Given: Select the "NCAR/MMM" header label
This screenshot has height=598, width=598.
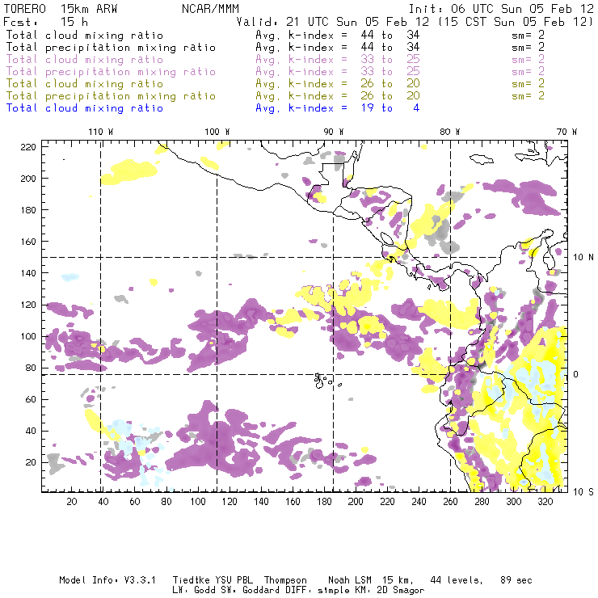Looking at the screenshot, I should coord(210,9).
